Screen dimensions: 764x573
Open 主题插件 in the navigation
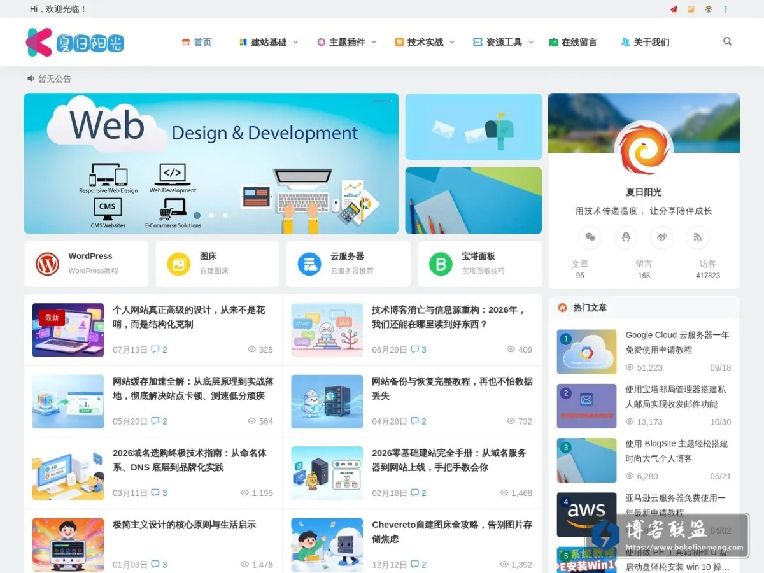click(x=341, y=42)
